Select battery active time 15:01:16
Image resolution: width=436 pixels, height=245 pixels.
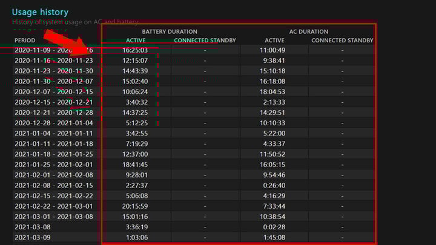tap(135, 217)
